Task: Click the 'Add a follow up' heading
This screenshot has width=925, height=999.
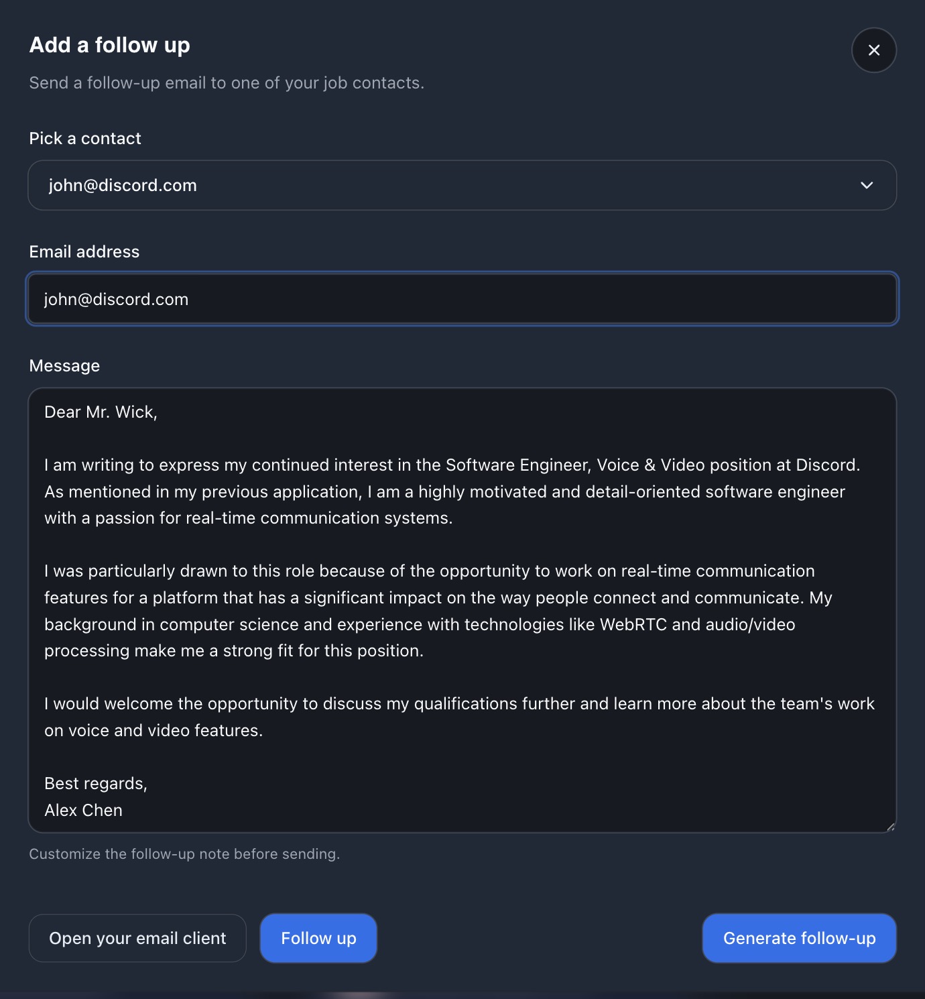Action: click(110, 45)
